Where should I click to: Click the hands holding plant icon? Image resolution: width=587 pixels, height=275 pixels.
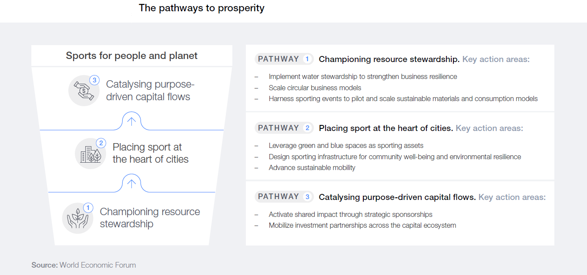pyautogui.click(x=77, y=218)
